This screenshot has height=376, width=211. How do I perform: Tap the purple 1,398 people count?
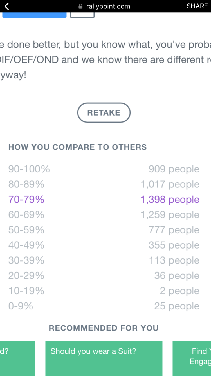pyautogui.click(x=170, y=200)
